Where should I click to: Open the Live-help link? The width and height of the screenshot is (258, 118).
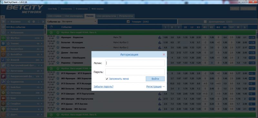click(x=52, y=9)
